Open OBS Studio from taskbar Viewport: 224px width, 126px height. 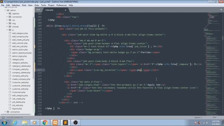click(76, 122)
